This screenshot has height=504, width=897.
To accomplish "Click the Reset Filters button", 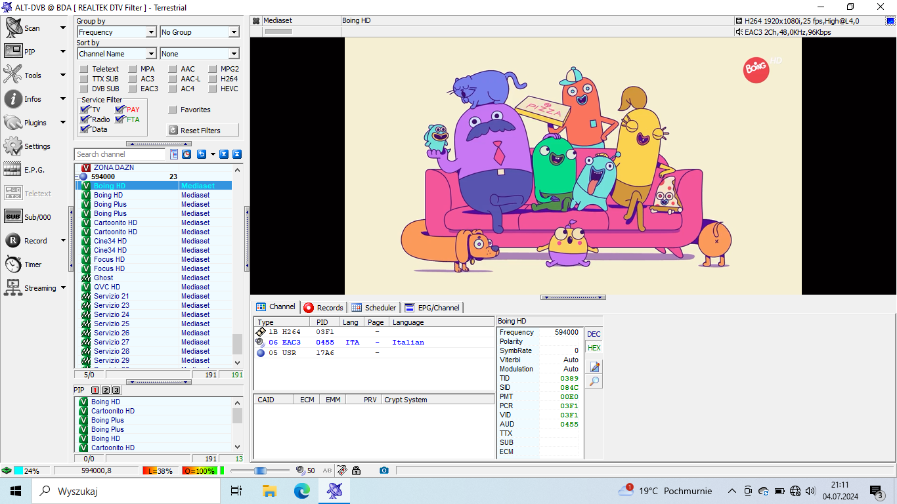I will point(203,130).
